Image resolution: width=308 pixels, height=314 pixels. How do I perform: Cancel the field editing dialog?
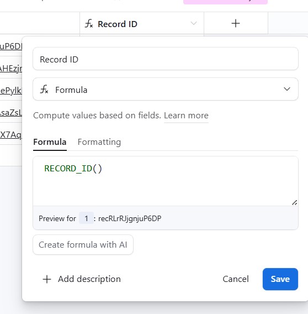pyautogui.click(x=236, y=279)
